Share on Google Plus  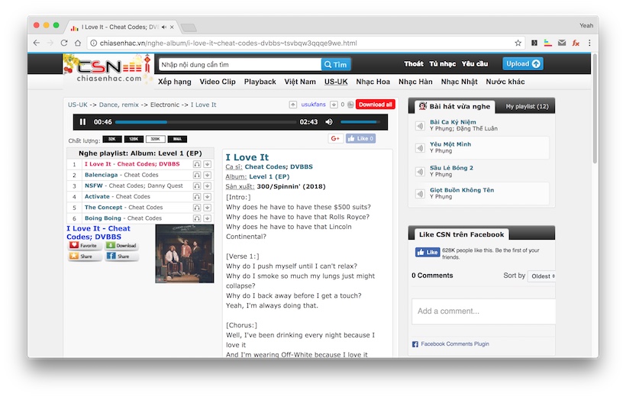click(x=335, y=139)
